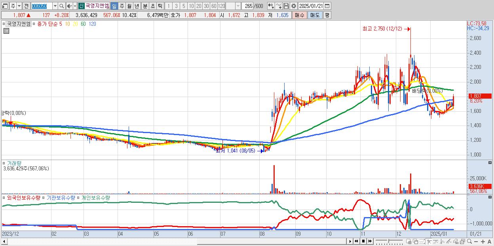The width and height of the screenshot is (494, 246).
Task: Open the speaker icon dropdown arrow
Action: [75, 6]
